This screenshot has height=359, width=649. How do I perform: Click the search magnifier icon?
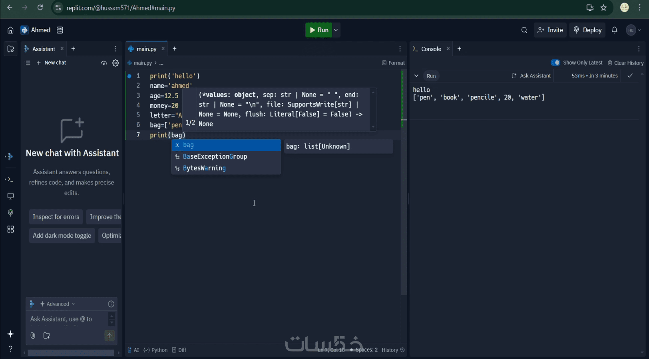click(524, 30)
